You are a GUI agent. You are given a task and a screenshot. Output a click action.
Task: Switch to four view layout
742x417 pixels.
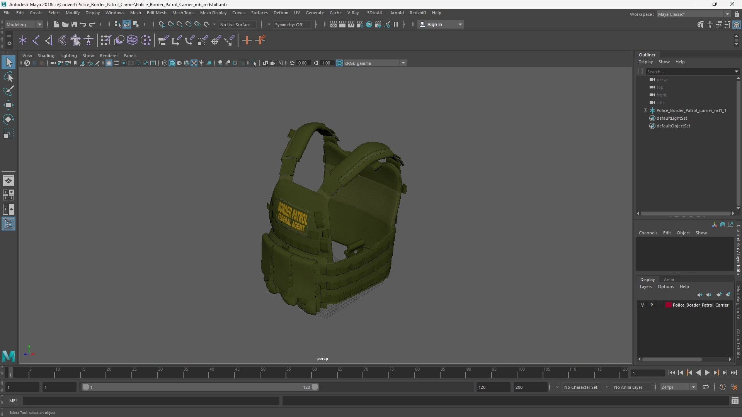9,195
